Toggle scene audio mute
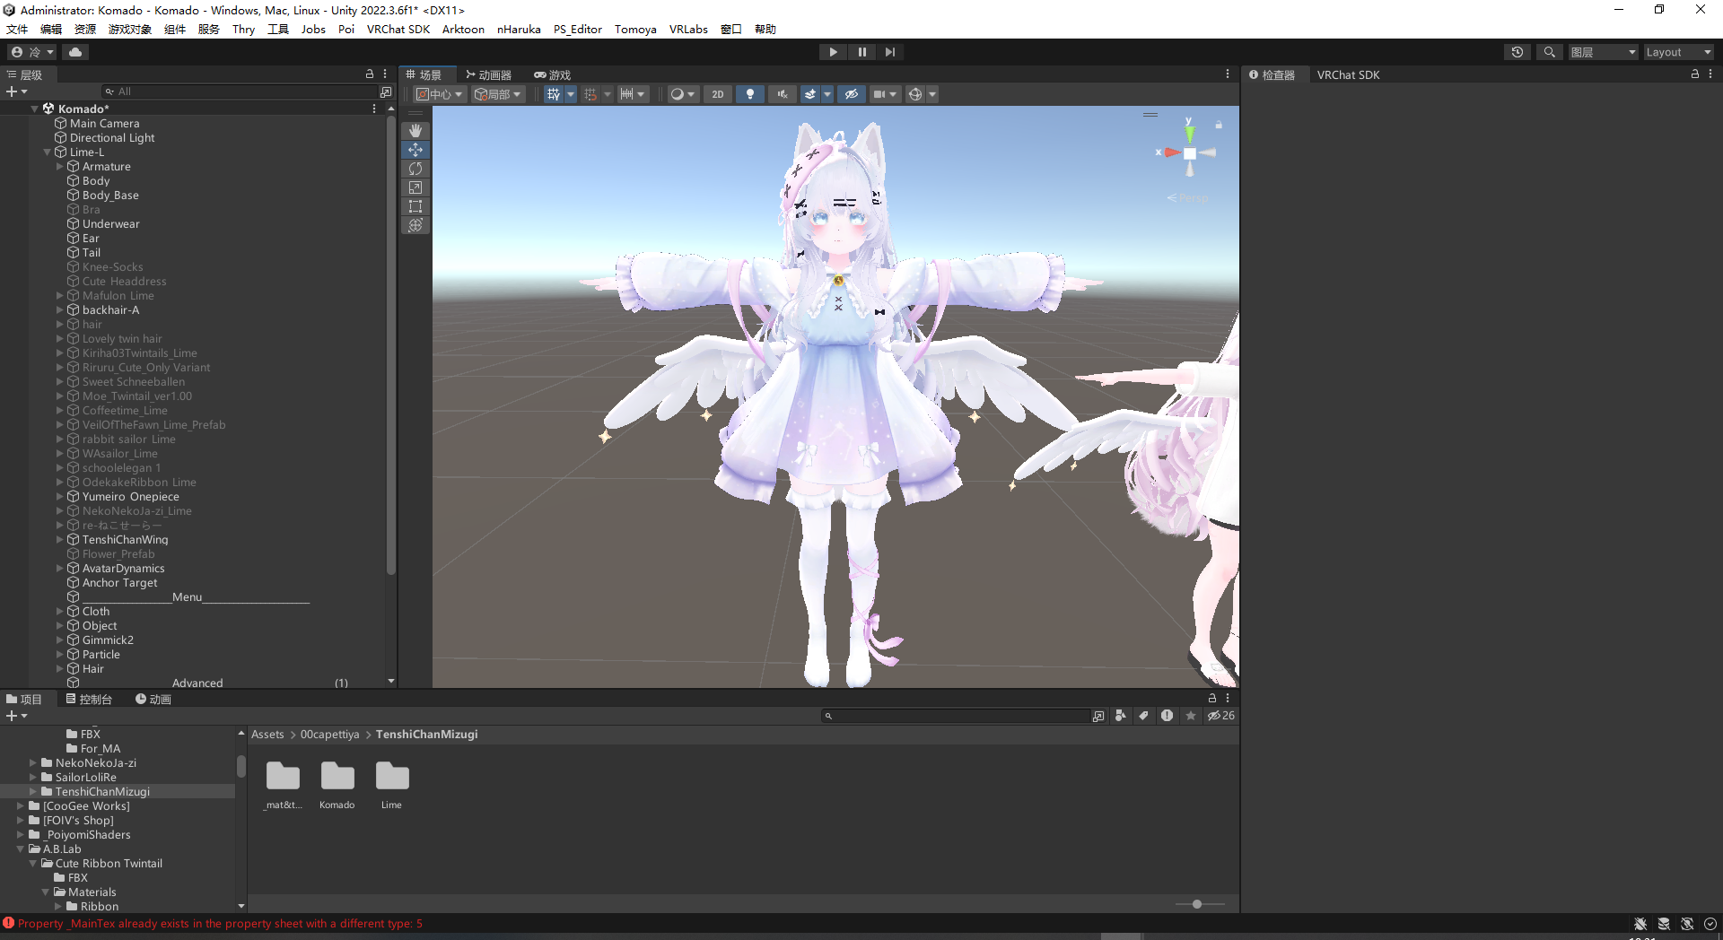The width and height of the screenshot is (1723, 940). (783, 94)
